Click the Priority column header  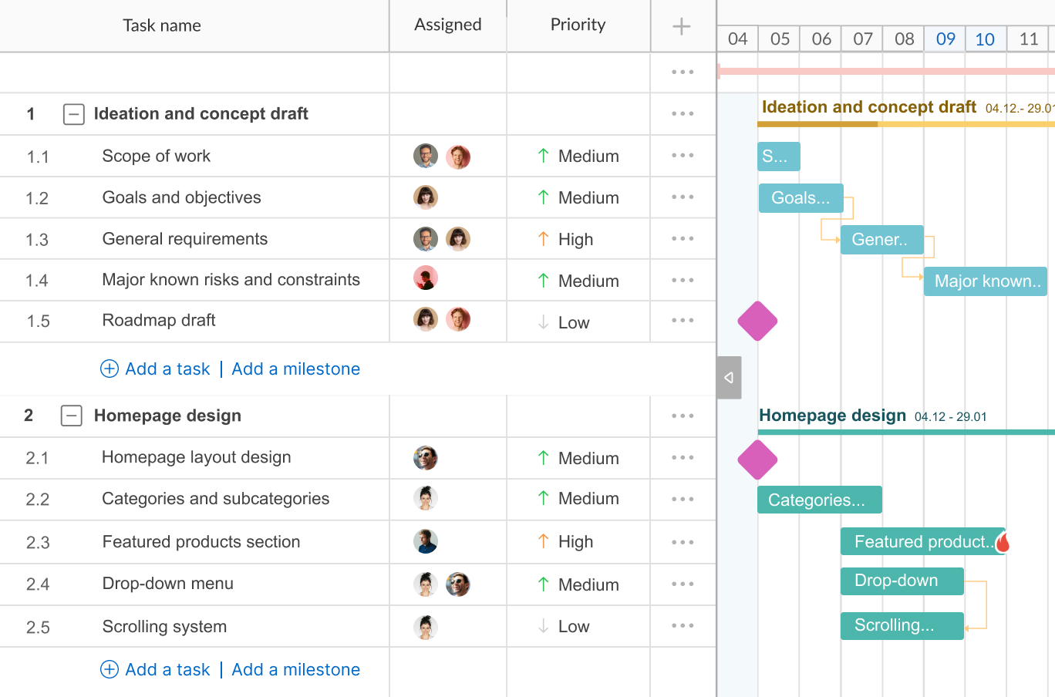click(x=578, y=25)
